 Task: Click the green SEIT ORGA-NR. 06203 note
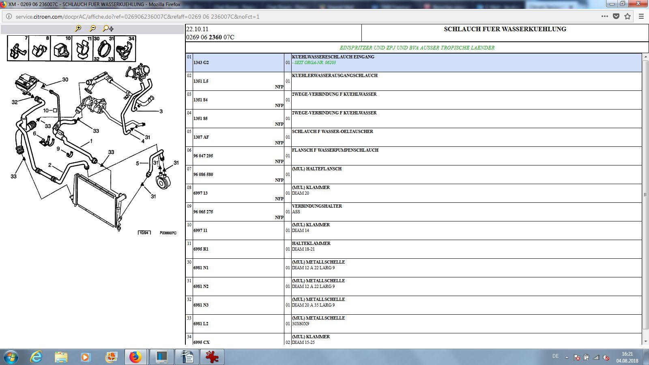314,62
